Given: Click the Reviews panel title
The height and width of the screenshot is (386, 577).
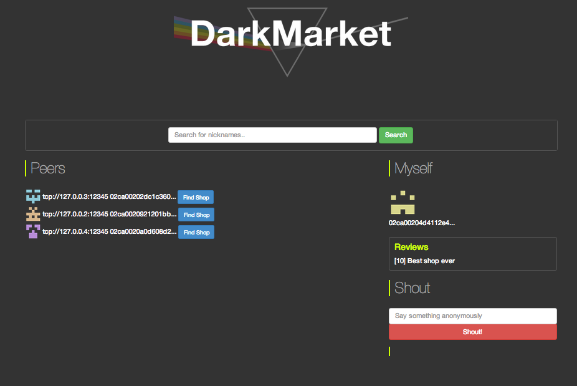Looking at the screenshot, I should 411,247.
